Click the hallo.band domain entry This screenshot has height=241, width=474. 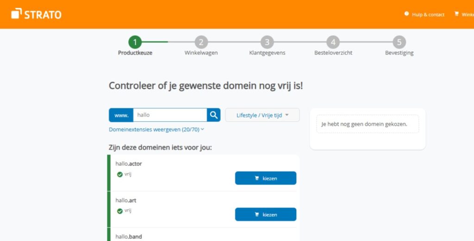click(x=129, y=236)
